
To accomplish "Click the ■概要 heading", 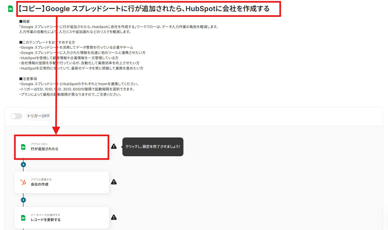I will [25, 21].
